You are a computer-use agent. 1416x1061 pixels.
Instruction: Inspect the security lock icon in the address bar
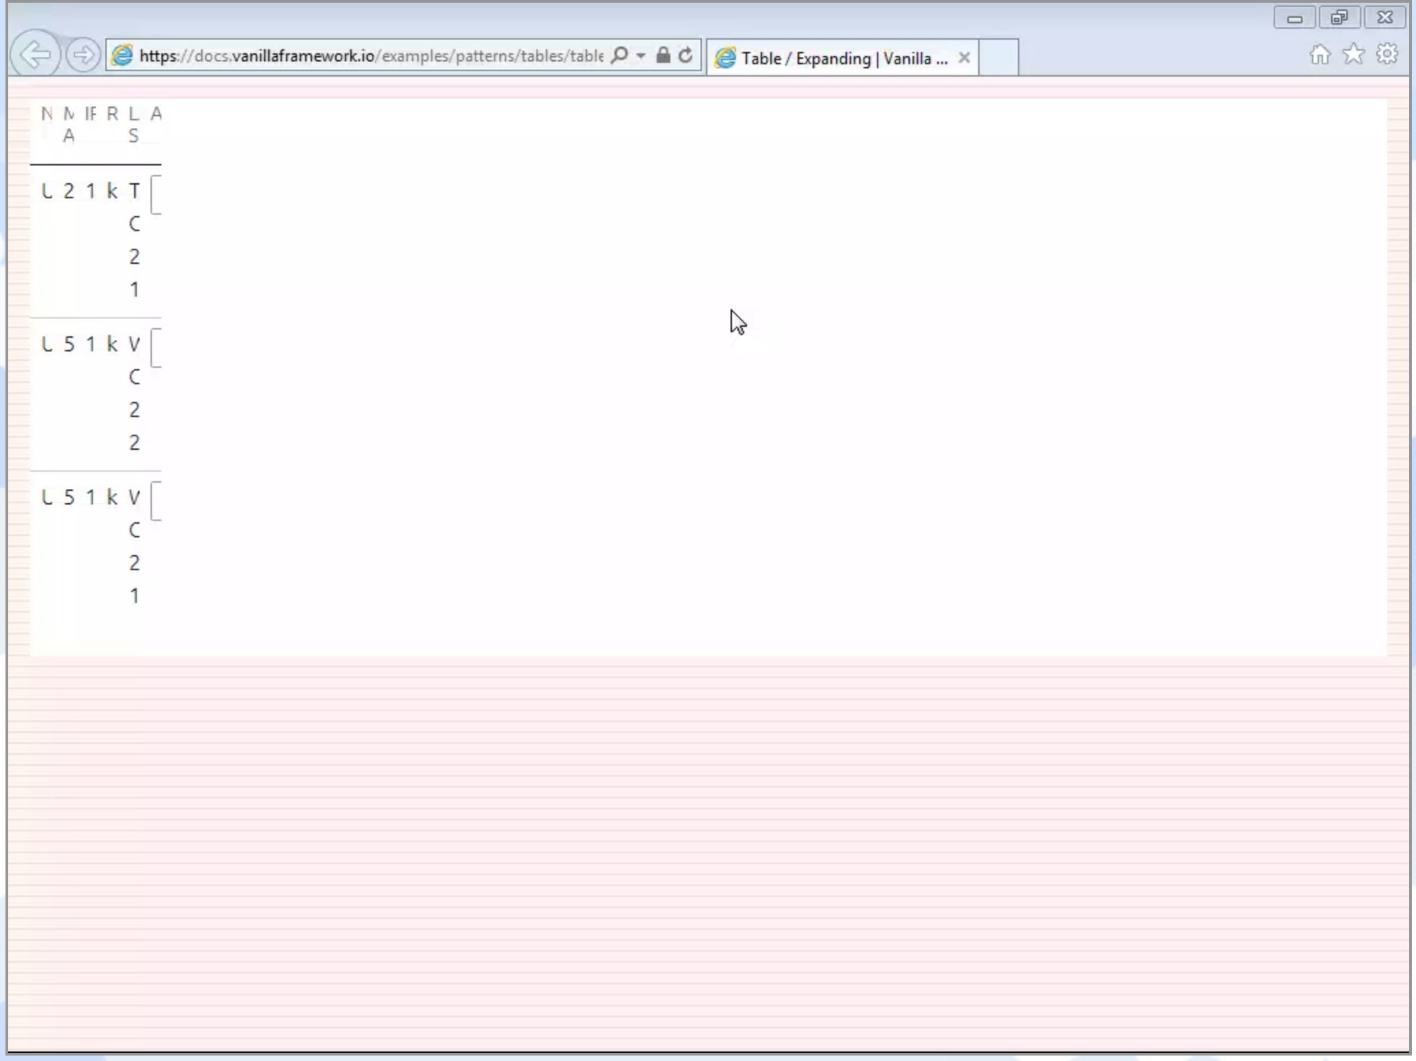point(661,55)
